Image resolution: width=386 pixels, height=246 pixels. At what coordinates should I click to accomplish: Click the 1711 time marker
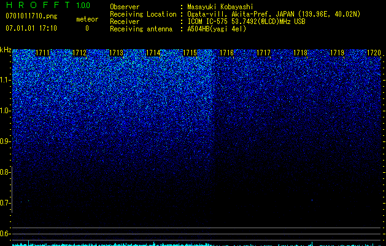coord(42,53)
